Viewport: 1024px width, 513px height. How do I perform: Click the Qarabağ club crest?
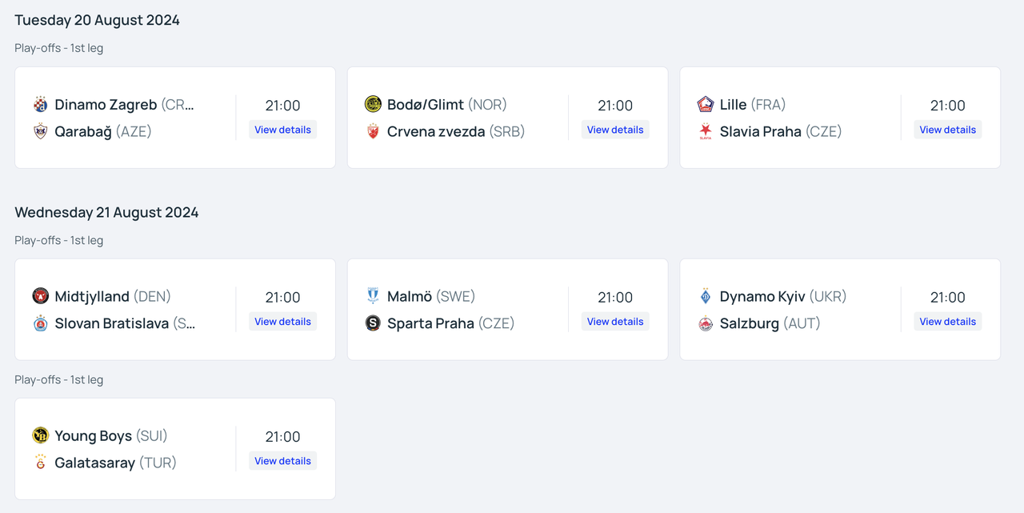(41, 131)
